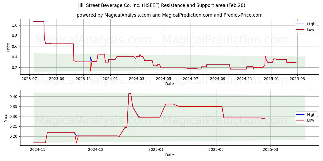The width and height of the screenshot is (323, 161).
Task: Click the 2024-09 date tick label
Action: pyautogui.click(x=217, y=79)
